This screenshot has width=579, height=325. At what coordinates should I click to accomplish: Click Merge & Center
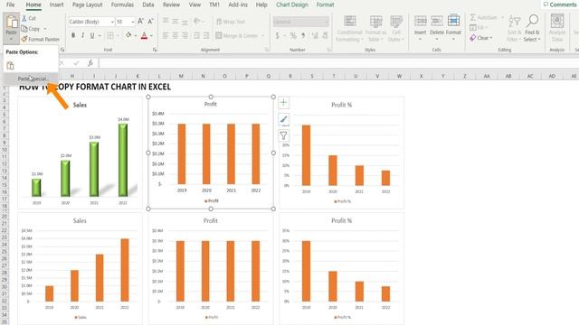(x=237, y=36)
